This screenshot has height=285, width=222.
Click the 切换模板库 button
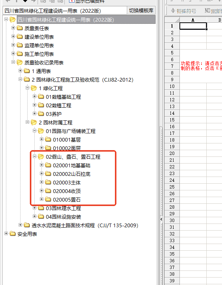(x=141, y=10)
